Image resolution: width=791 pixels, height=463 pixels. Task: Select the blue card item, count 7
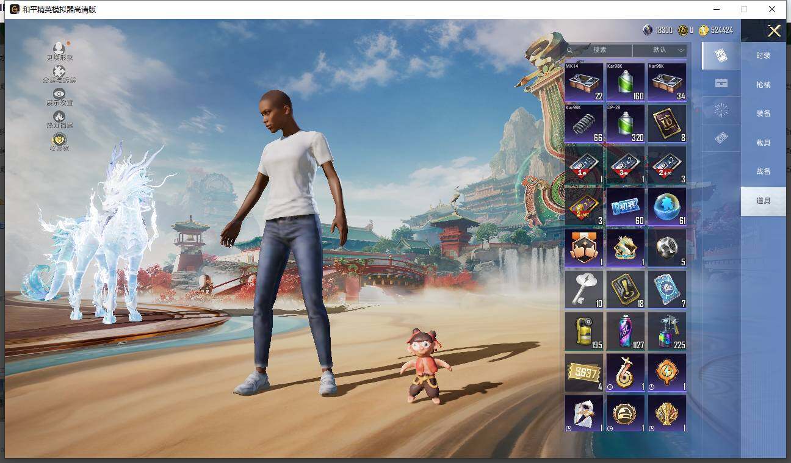click(667, 289)
